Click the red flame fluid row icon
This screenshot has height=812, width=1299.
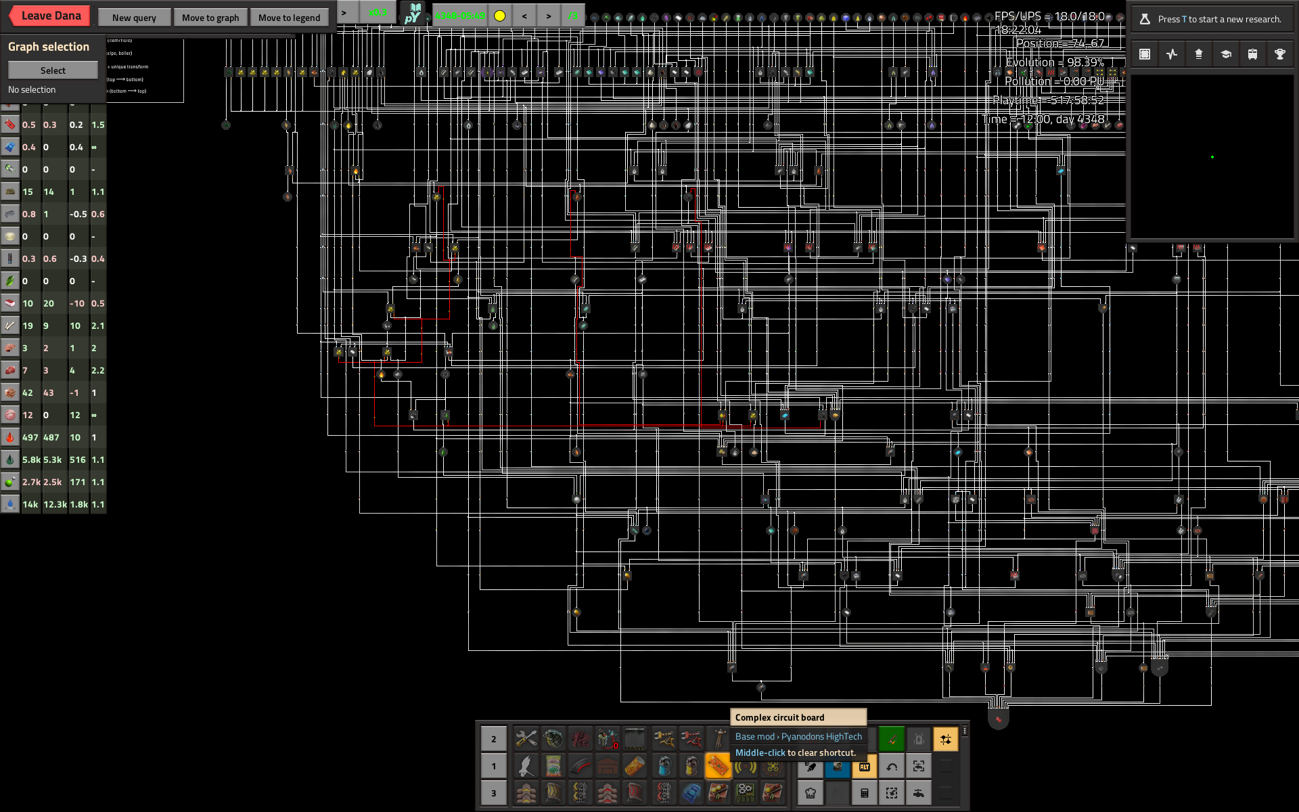(10, 437)
